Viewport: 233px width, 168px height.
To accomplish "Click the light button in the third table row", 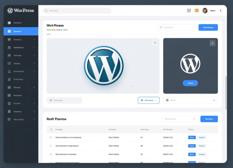I will coord(202,154).
